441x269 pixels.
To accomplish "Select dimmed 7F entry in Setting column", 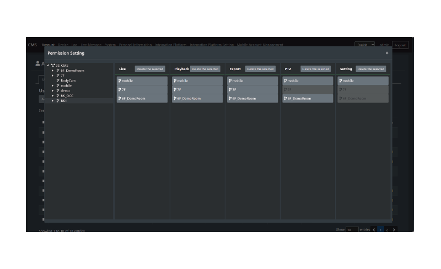I will [x=363, y=89].
